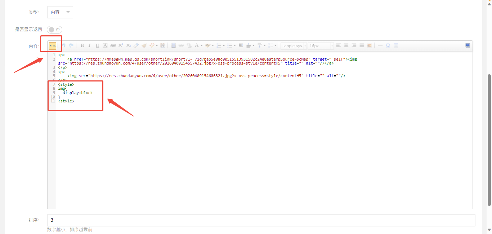This screenshot has height=234, width=492.
Task: Open the 类型 dropdown showing 内容
Action: [60, 12]
